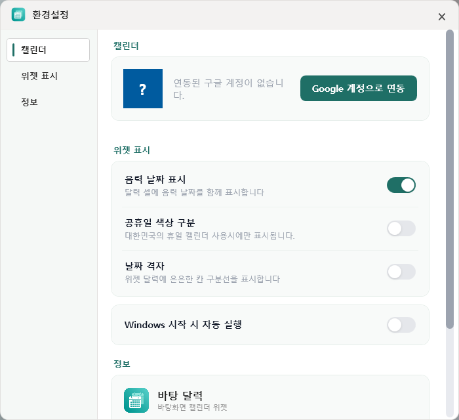This screenshot has height=420, width=459.
Task: Close the 환경설정 window
Action: [442, 16]
